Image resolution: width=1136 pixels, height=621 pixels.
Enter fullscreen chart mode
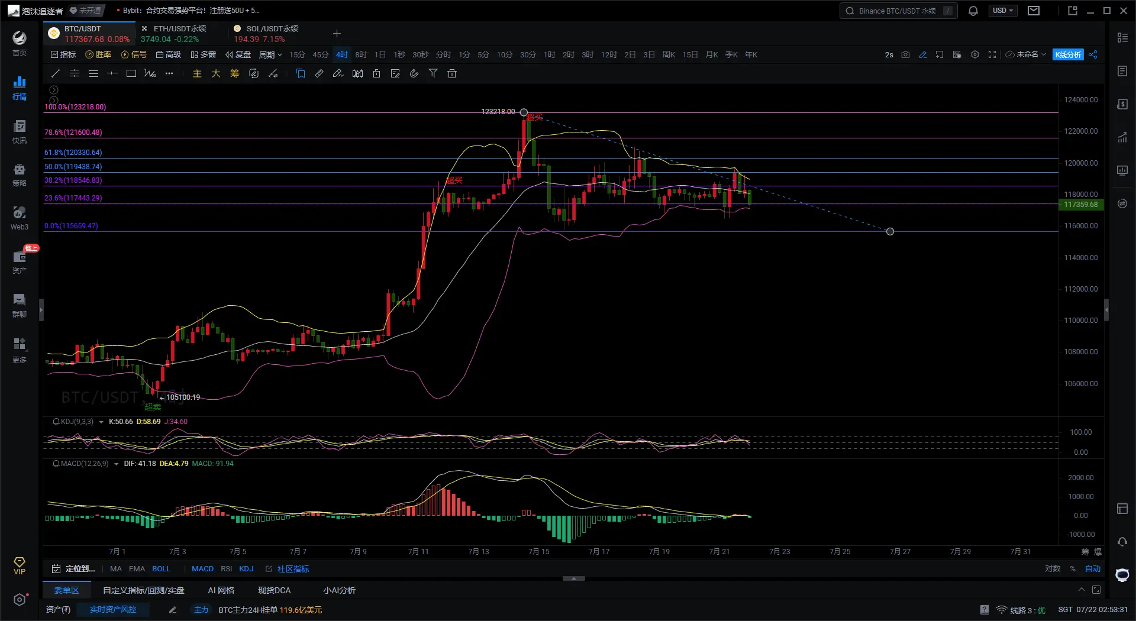[x=992, y=54]
